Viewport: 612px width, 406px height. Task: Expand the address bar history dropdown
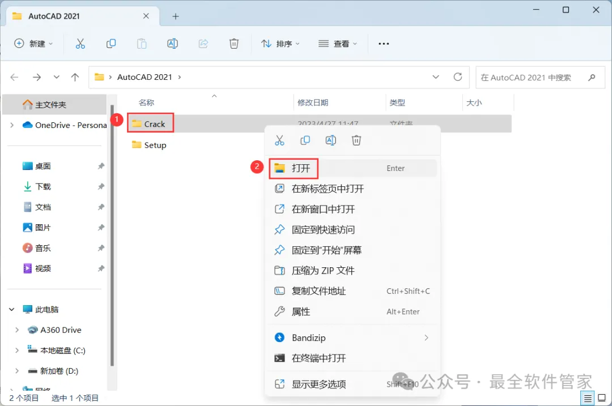(x=436, y=77)
